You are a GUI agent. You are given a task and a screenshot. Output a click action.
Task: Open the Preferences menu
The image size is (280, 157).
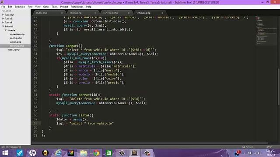pos(77,7)
